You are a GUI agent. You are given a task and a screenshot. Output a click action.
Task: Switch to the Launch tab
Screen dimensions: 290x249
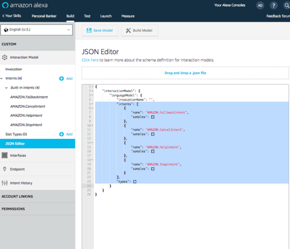[x=106, y=16]
